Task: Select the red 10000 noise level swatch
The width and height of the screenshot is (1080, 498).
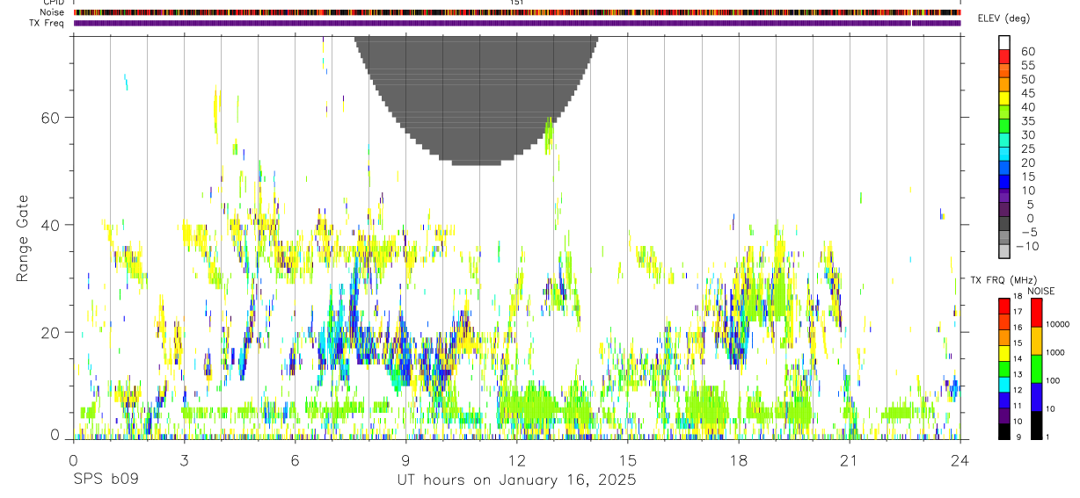Action: tap(1036, 313)
